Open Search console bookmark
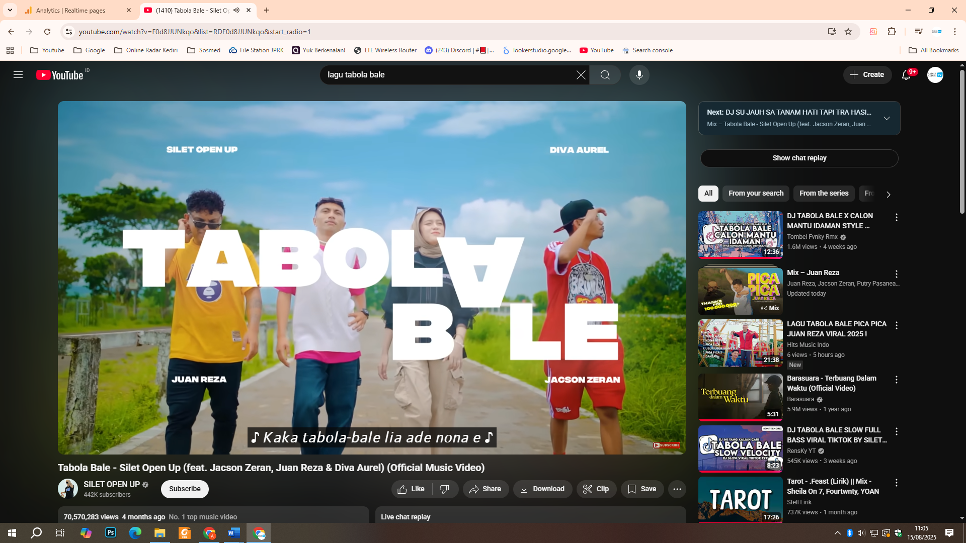This screenshot has height=543, width=966. (x=648, y=50)
